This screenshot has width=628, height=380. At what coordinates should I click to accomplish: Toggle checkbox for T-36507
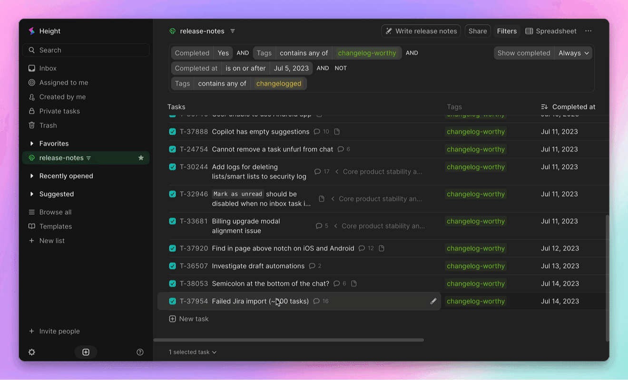[172, 266]
